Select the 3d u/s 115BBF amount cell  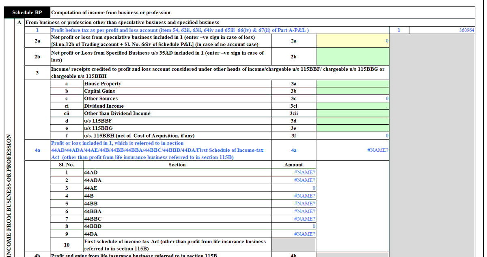click(353, 121)
